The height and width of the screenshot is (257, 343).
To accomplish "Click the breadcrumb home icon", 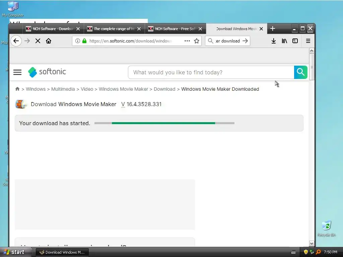I will [17, 89].
